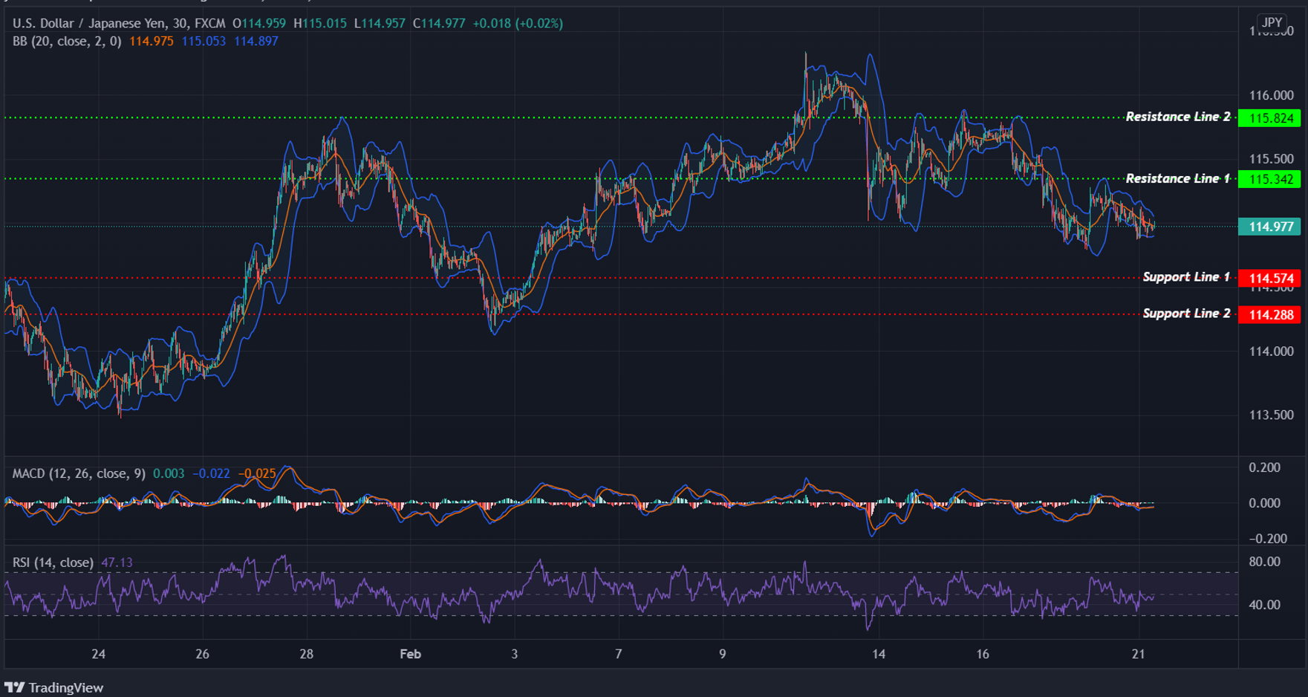Click the open price O114.959
This screenshot has height=697, width=1308.
pyautogui.click(x=259, y=23)
